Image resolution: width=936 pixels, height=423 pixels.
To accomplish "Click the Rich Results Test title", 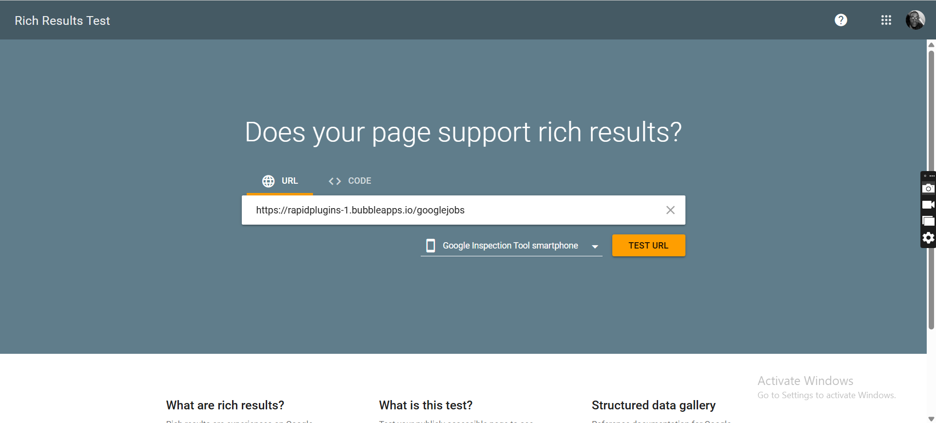I will 62,20.
